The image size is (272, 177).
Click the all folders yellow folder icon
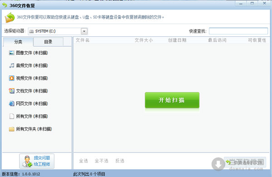click(11, 129)
